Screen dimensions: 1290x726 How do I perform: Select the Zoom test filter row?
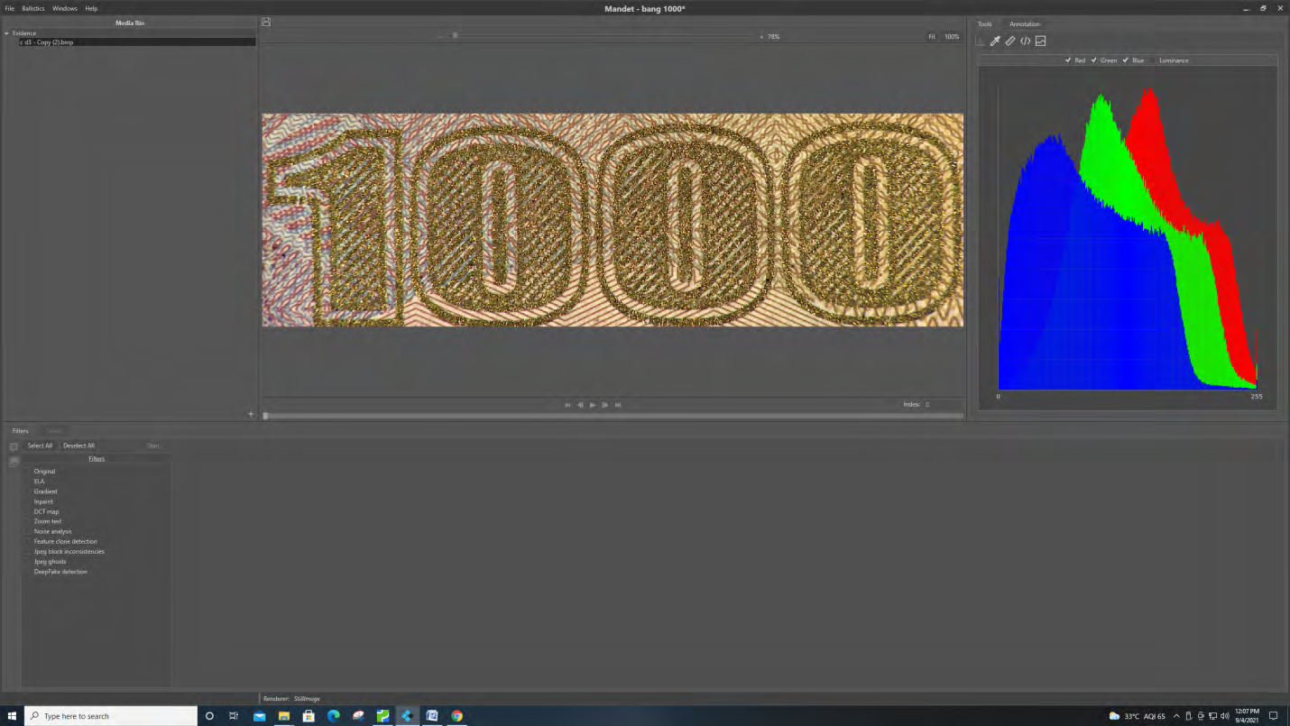97,521
